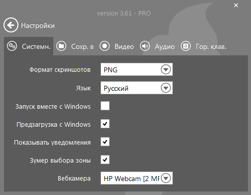Image resolution: width=251 pixels, height=195 pixels.
Task: Click the record circle icon of Видео tab
Action: tap(105, 46)
